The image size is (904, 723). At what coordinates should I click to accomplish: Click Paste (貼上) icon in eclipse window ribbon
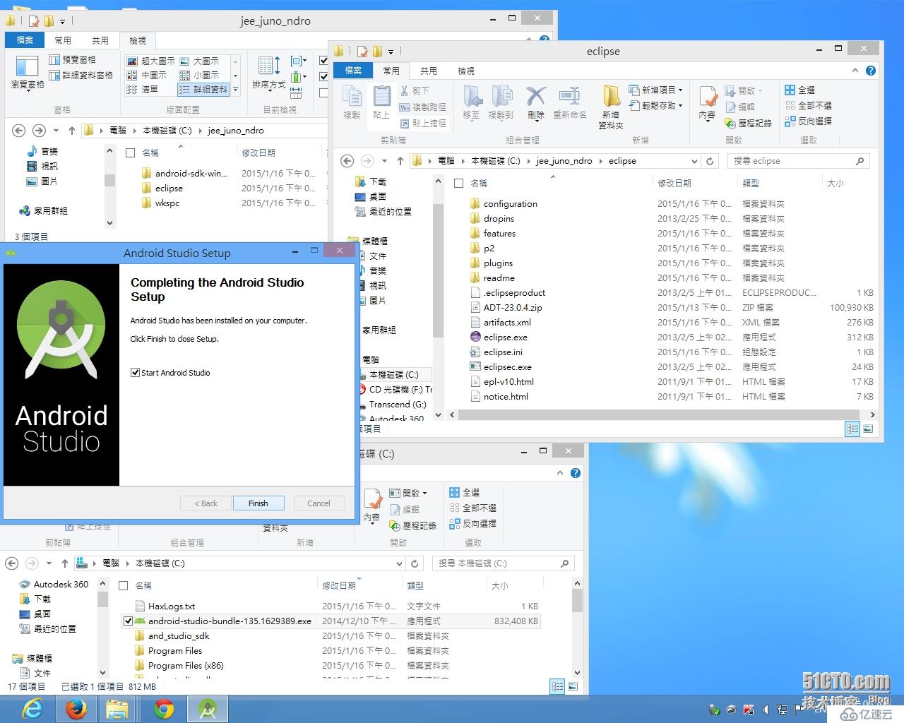click(x=381, y=102)
